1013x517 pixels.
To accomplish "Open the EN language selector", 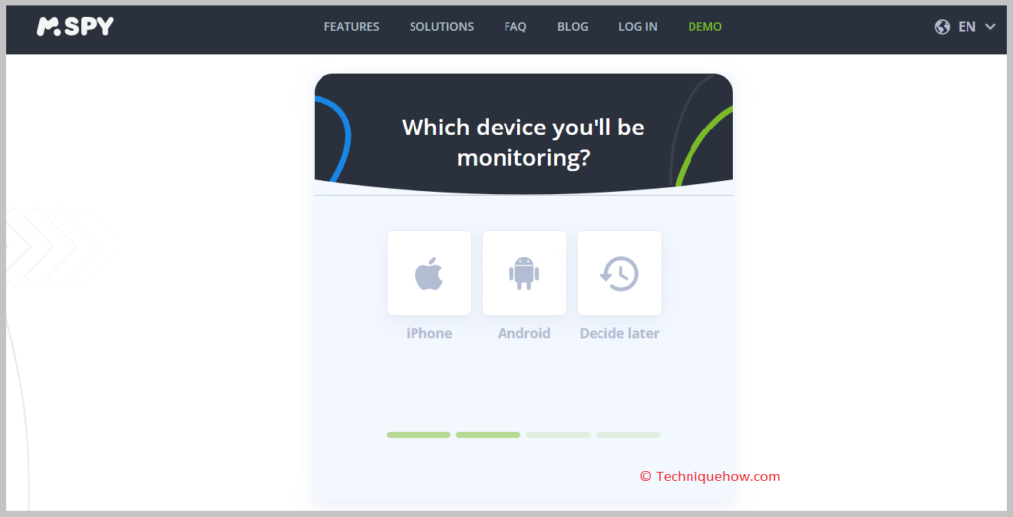I will pyautogui.click(x=967, y=27).
